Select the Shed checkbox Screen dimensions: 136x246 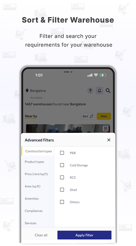[62, 189]
